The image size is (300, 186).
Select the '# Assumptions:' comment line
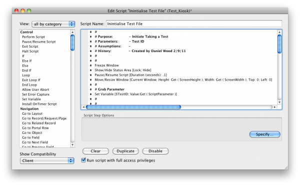(x=112, y=46)
